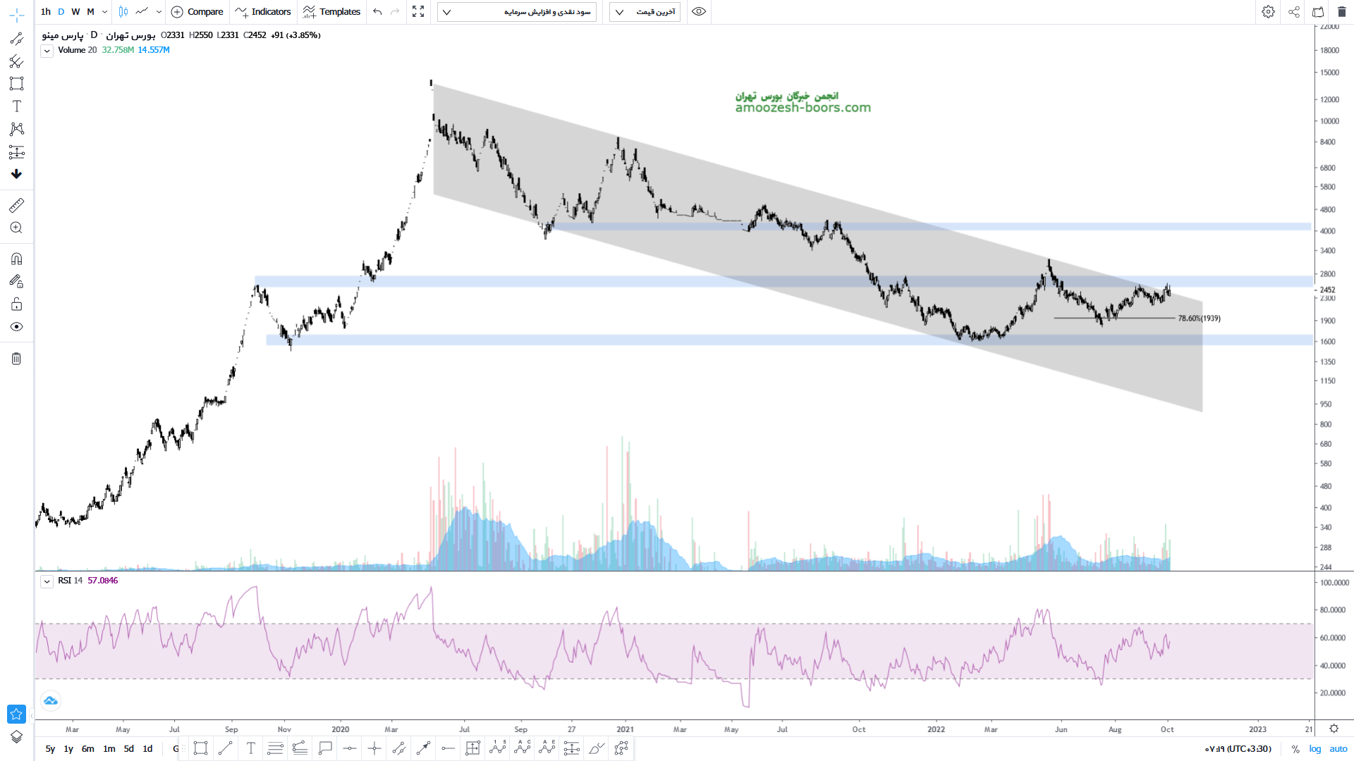This screenshot has height=761, width=1354.
Task: Select the Text tool in left sidebar
Action: (x=16, y=106)
